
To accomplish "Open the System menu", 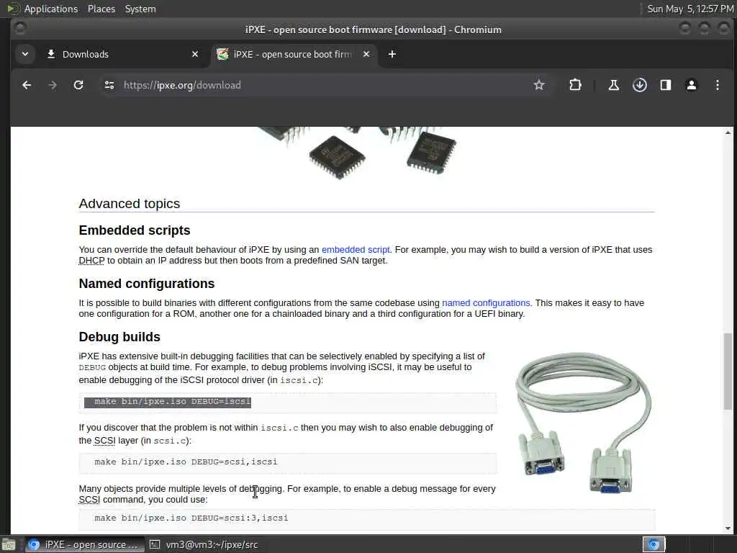I will coord(140,9).
